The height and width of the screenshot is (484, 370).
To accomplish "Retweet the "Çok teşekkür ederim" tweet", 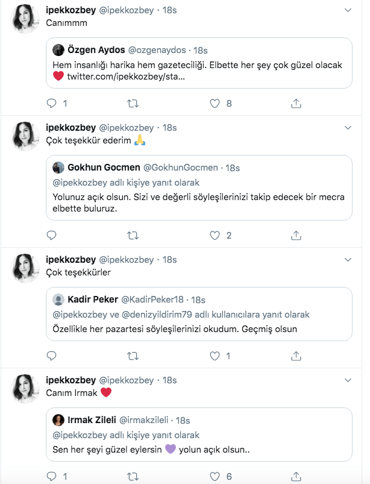I will pyautogui.click(x=133, y=235).
